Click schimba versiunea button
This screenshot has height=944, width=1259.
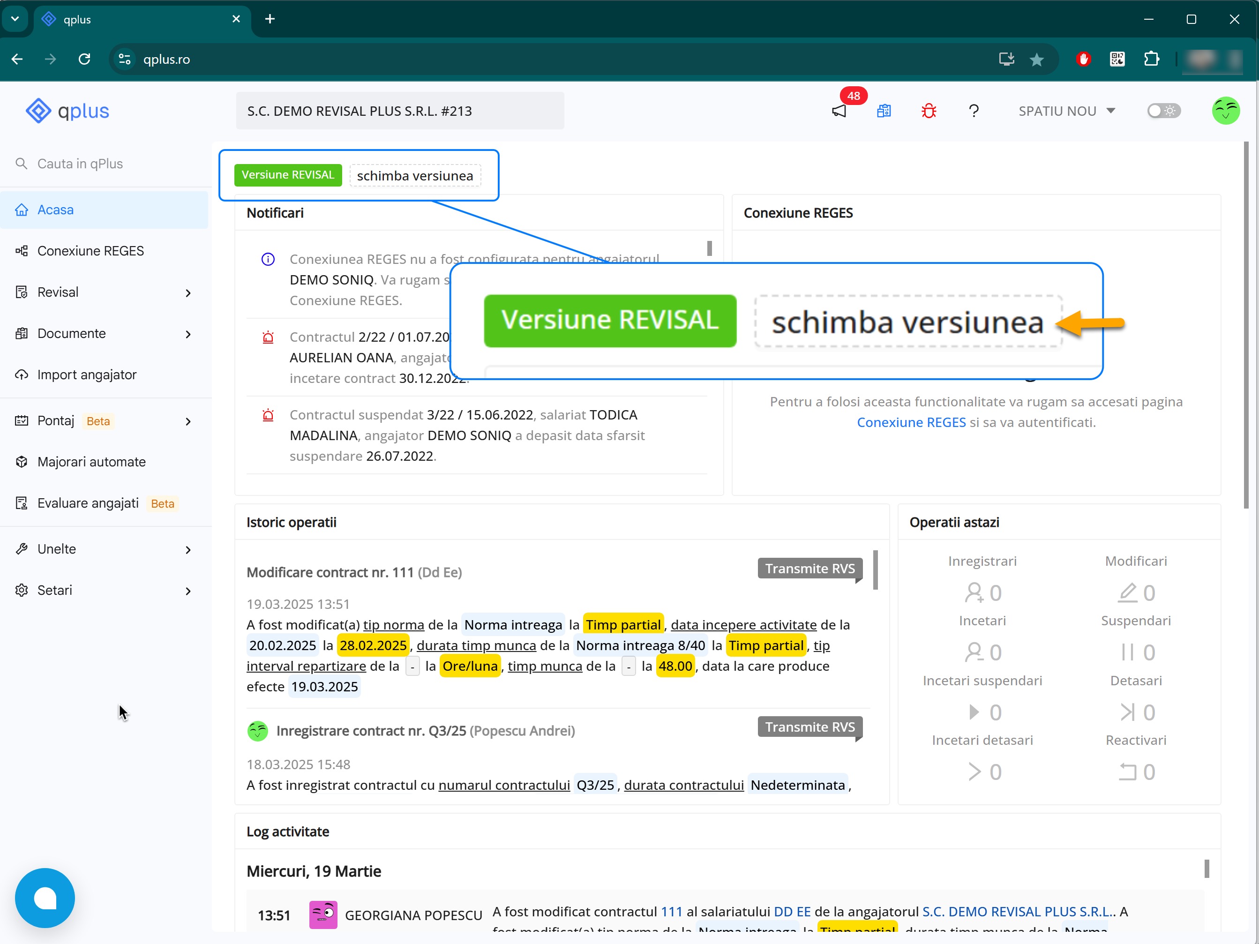[x=415, y=176]
